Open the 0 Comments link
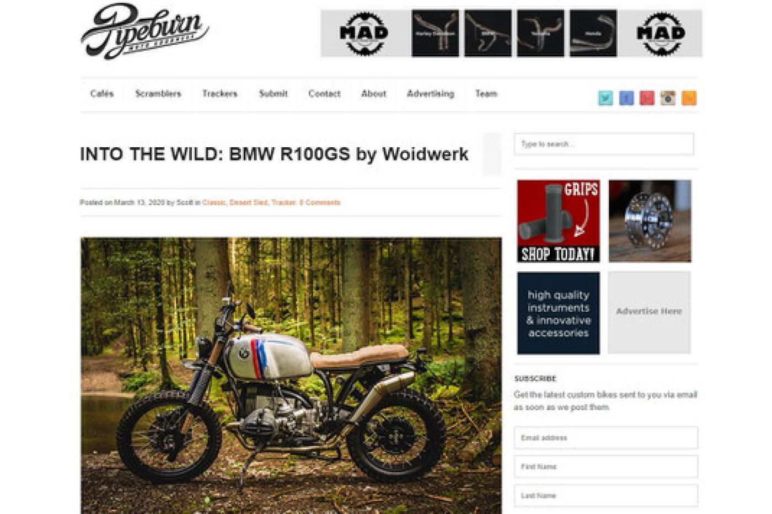This screenshot has width=772, height=514. point(320,202)
